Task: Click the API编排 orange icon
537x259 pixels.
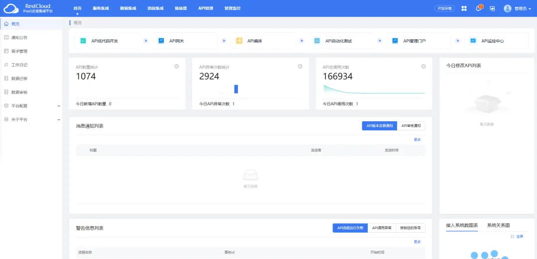Action: (239, 41)
